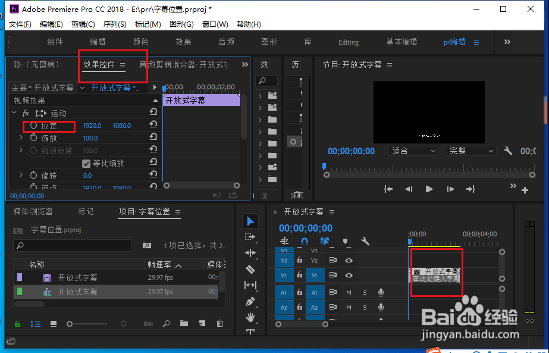Reset the Rotation parameter
Screen dimensions: 549x353
(x=153, y=174)
